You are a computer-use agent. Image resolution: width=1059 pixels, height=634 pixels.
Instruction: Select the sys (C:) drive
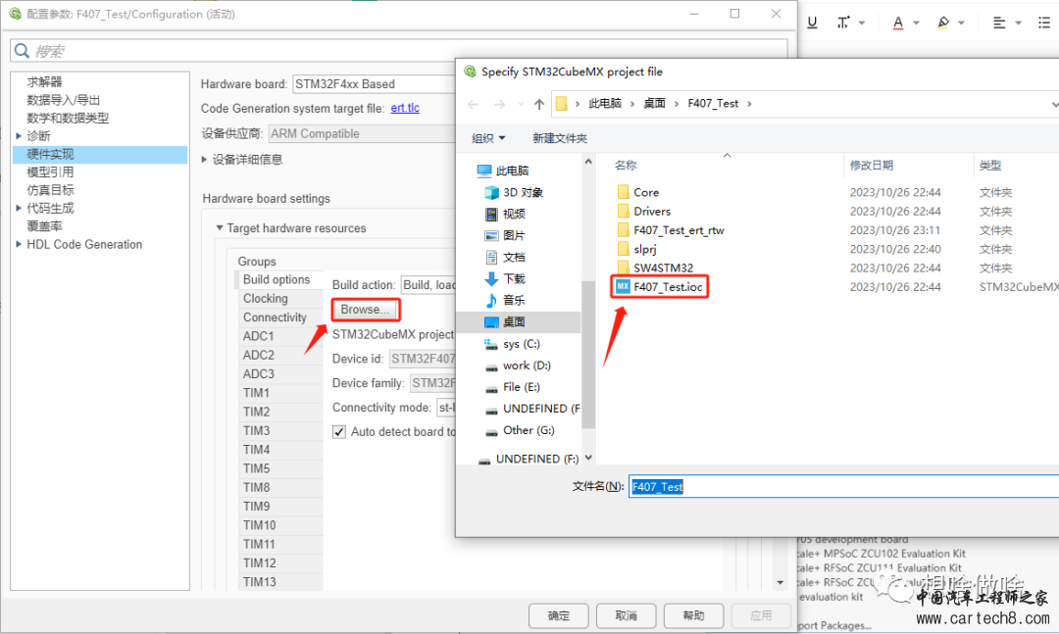[x=513, y=344]
